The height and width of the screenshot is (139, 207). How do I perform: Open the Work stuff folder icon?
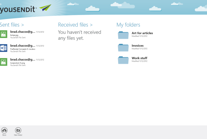(x=123, y=60)
